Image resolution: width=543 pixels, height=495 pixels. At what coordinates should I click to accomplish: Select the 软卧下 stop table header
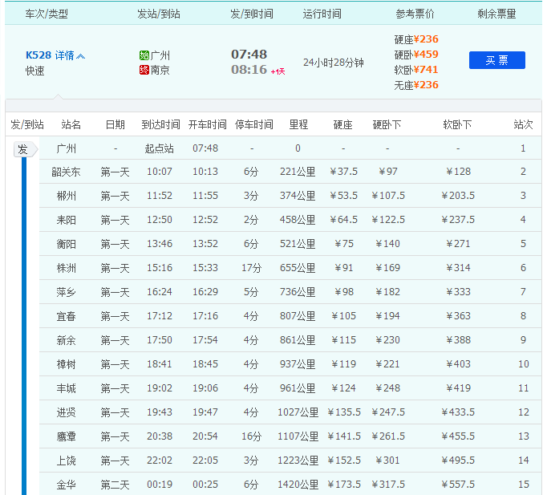(x=457, y=124)
